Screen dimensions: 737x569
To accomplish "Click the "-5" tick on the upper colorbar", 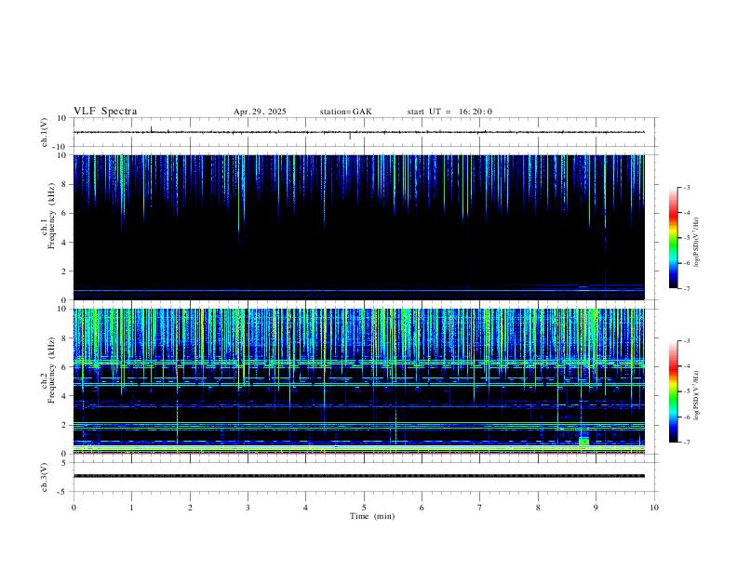I will (687, 238).
